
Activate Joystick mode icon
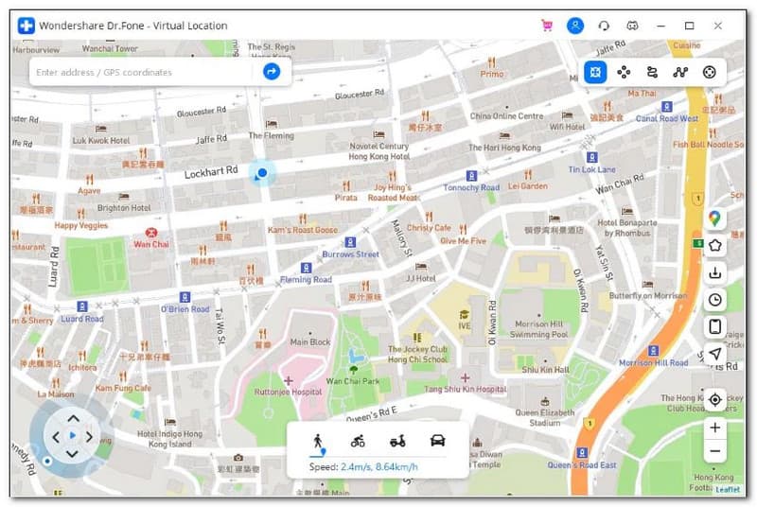[709, 72]
